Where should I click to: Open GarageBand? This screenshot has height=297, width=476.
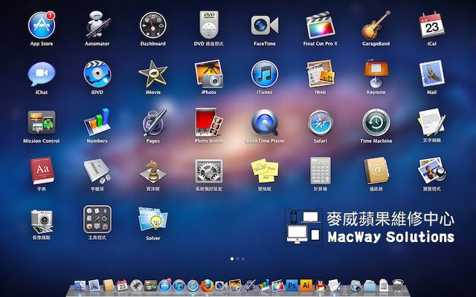tap(376, 25)
